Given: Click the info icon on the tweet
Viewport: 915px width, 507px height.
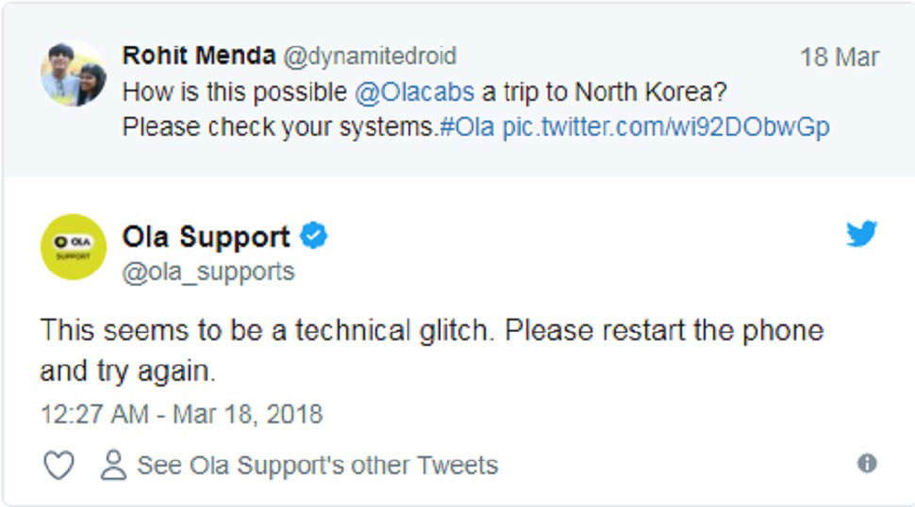Looking at the screenshot, I should point(867,463).
